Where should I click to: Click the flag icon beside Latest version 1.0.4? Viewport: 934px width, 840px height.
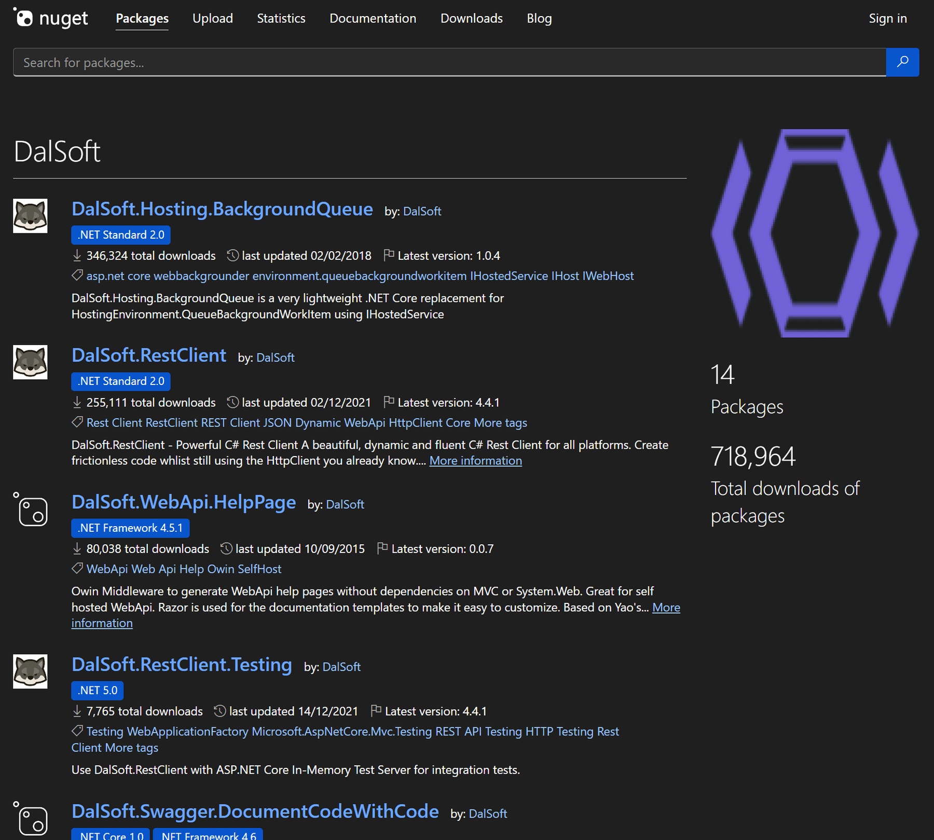click(x=388, y=255)
